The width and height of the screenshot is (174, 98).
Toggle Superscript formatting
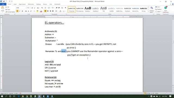point(31,11)
